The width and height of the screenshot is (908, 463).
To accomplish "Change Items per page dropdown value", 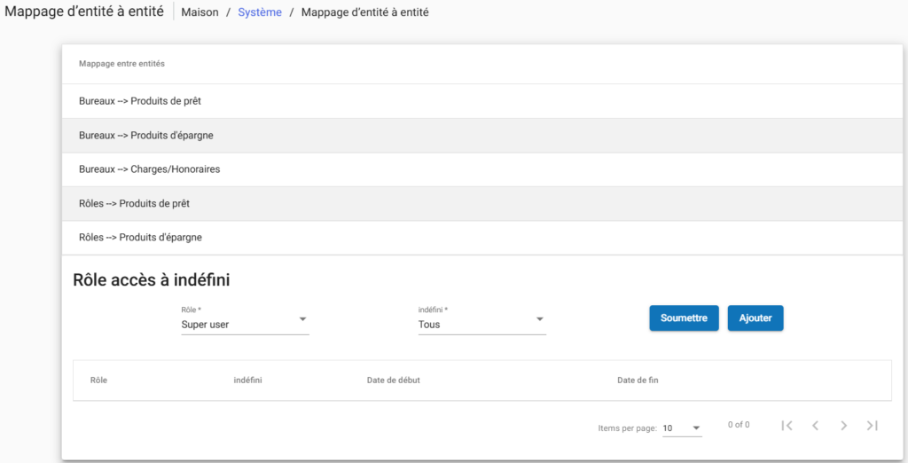I will click(682, 428).
